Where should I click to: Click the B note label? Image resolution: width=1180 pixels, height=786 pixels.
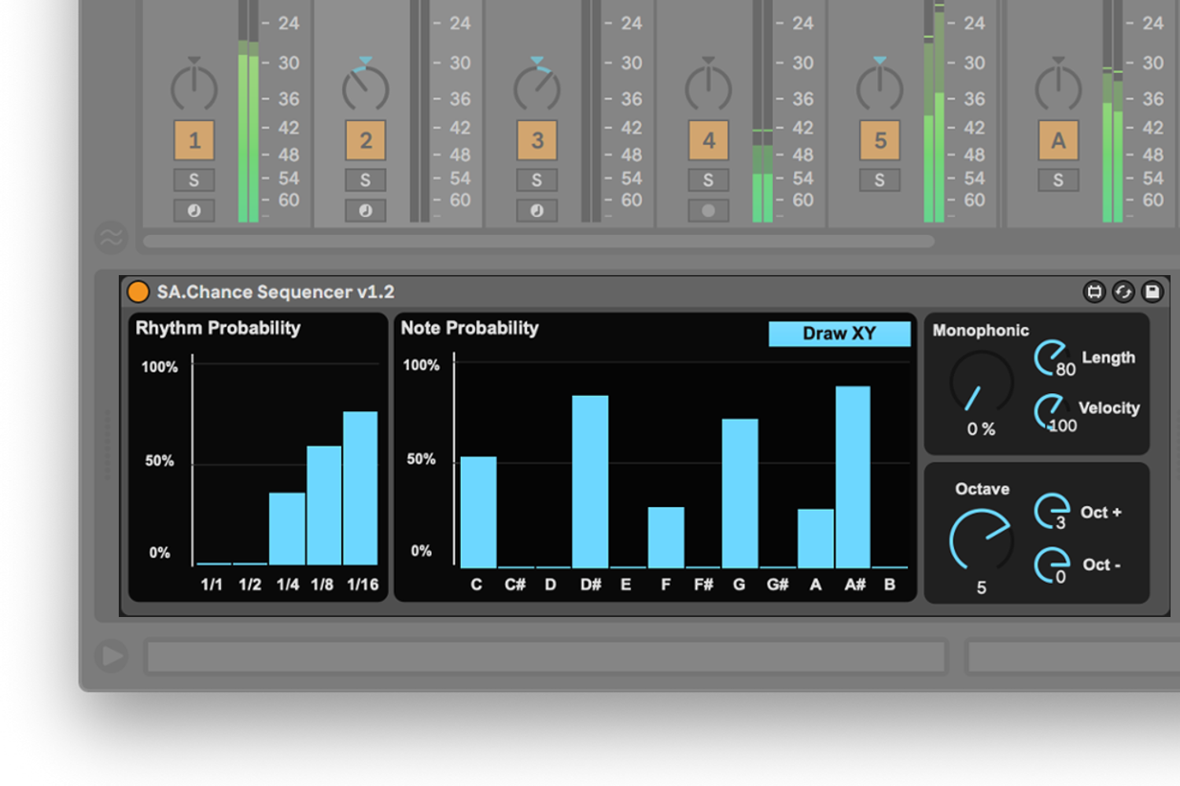pyautogui.click(x=890, y=585)
